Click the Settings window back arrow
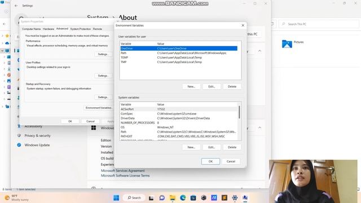The image size is (361, 203). point(16,6)
